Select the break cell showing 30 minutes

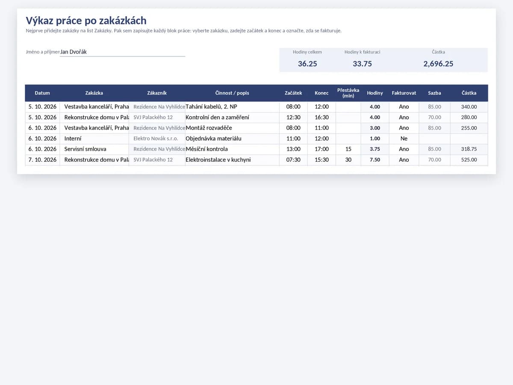click(348, 160)
